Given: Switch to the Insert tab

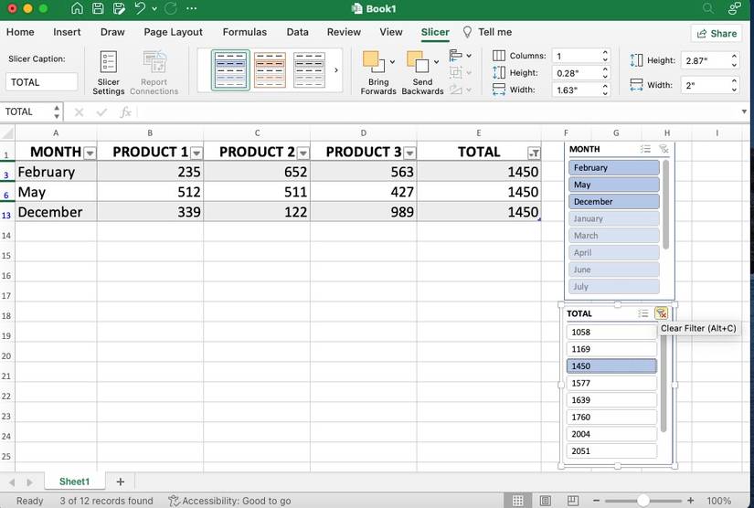Looking at the screenshot, I should [x=67, y=32].
